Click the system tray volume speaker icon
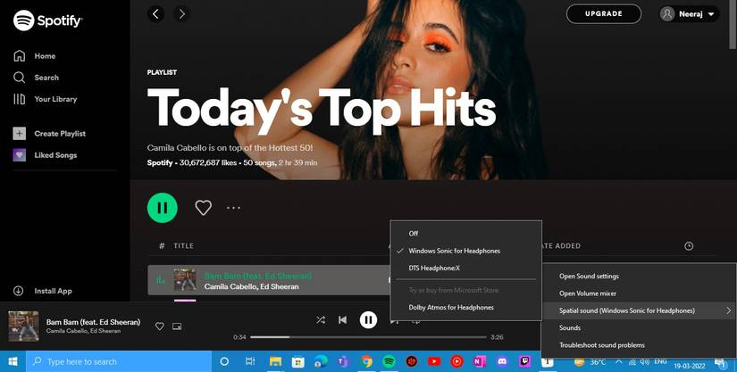The width and height of the screenshot is (737, 372). pos(645,361)
